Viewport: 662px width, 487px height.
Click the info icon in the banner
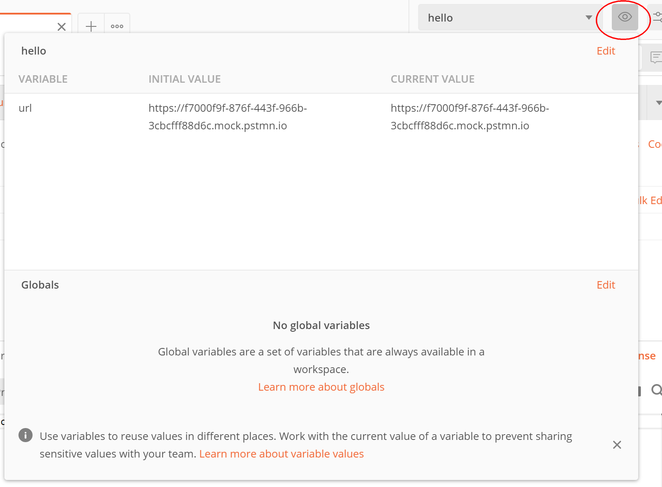pyautogui.click(x=26, y=436)
